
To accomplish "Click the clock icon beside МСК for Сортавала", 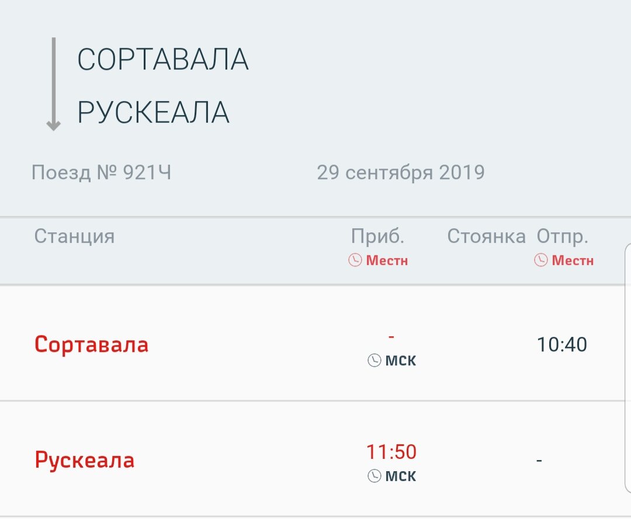I will click(375, 360).
